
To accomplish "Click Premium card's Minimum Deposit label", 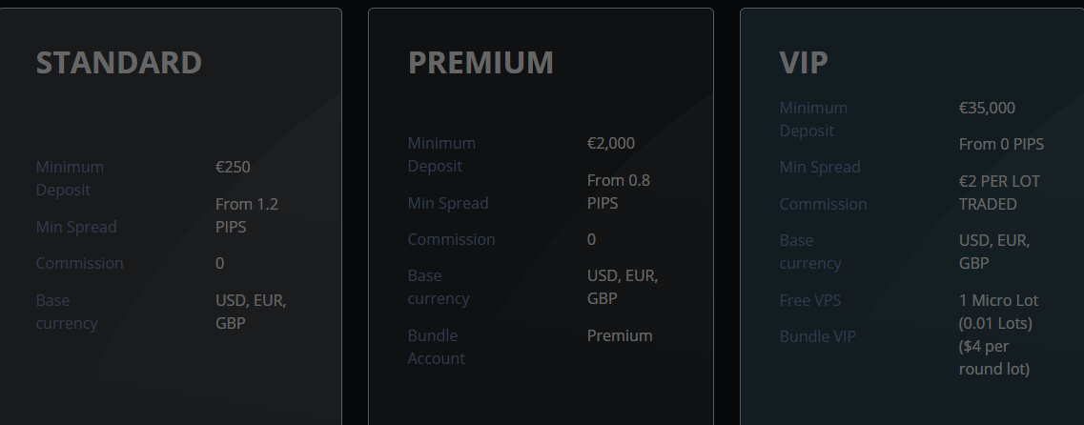I will click(441, 154).
